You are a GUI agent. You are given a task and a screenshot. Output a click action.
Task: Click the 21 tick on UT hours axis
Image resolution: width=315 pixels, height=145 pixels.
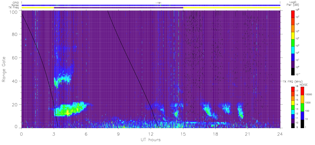tap(248, 134)
